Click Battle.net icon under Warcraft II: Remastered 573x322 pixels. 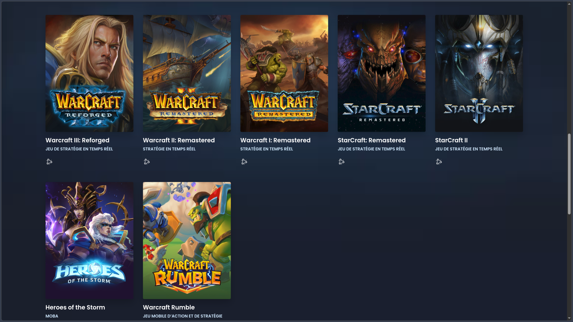(147, 162)
